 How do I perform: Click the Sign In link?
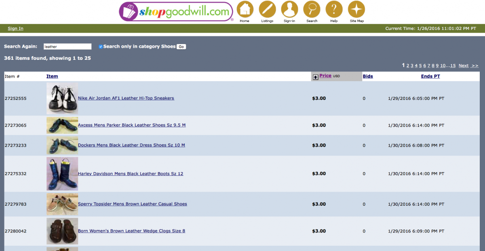click(x=15, y=28)
